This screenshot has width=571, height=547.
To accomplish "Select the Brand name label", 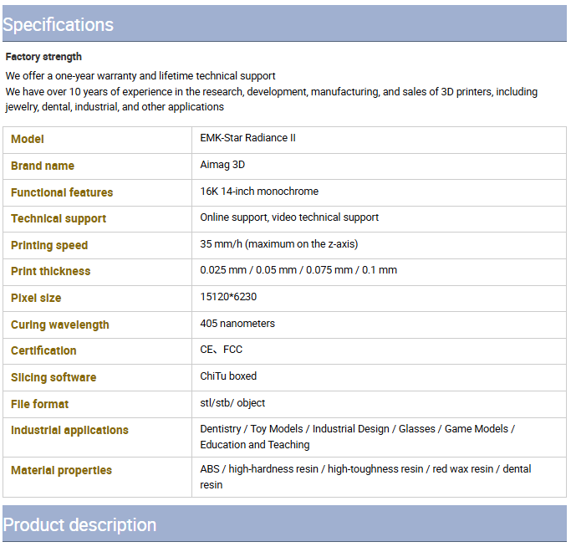I will [x=43, y=166].
